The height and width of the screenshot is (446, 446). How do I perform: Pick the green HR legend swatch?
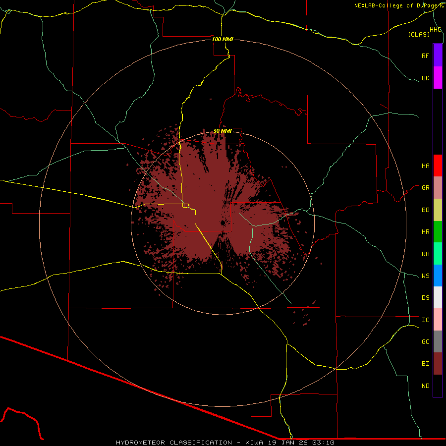(438, 232)
